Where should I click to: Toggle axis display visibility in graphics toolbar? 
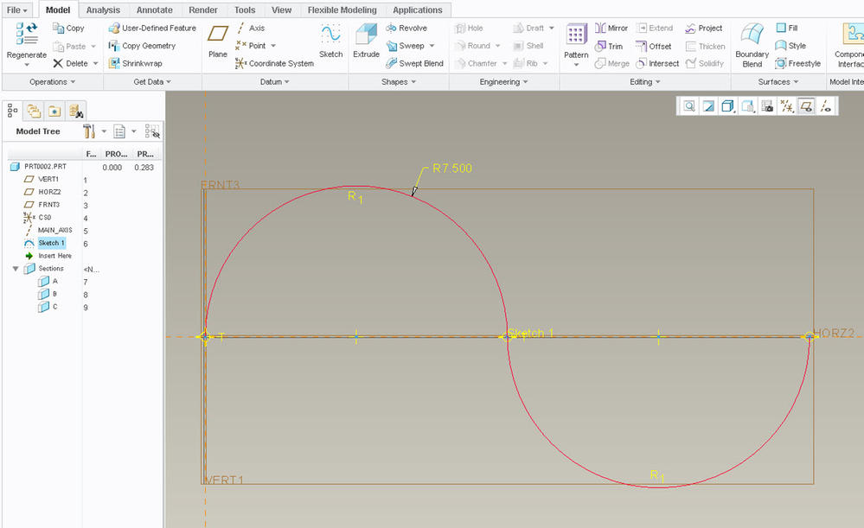(825, 105)
